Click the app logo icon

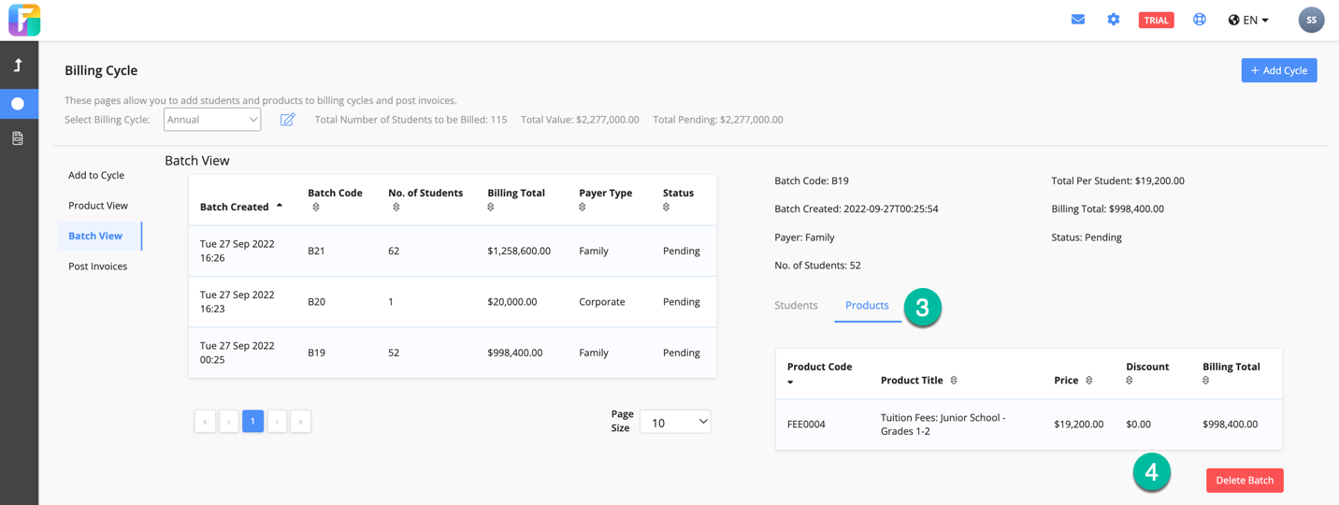coord(24,20)
